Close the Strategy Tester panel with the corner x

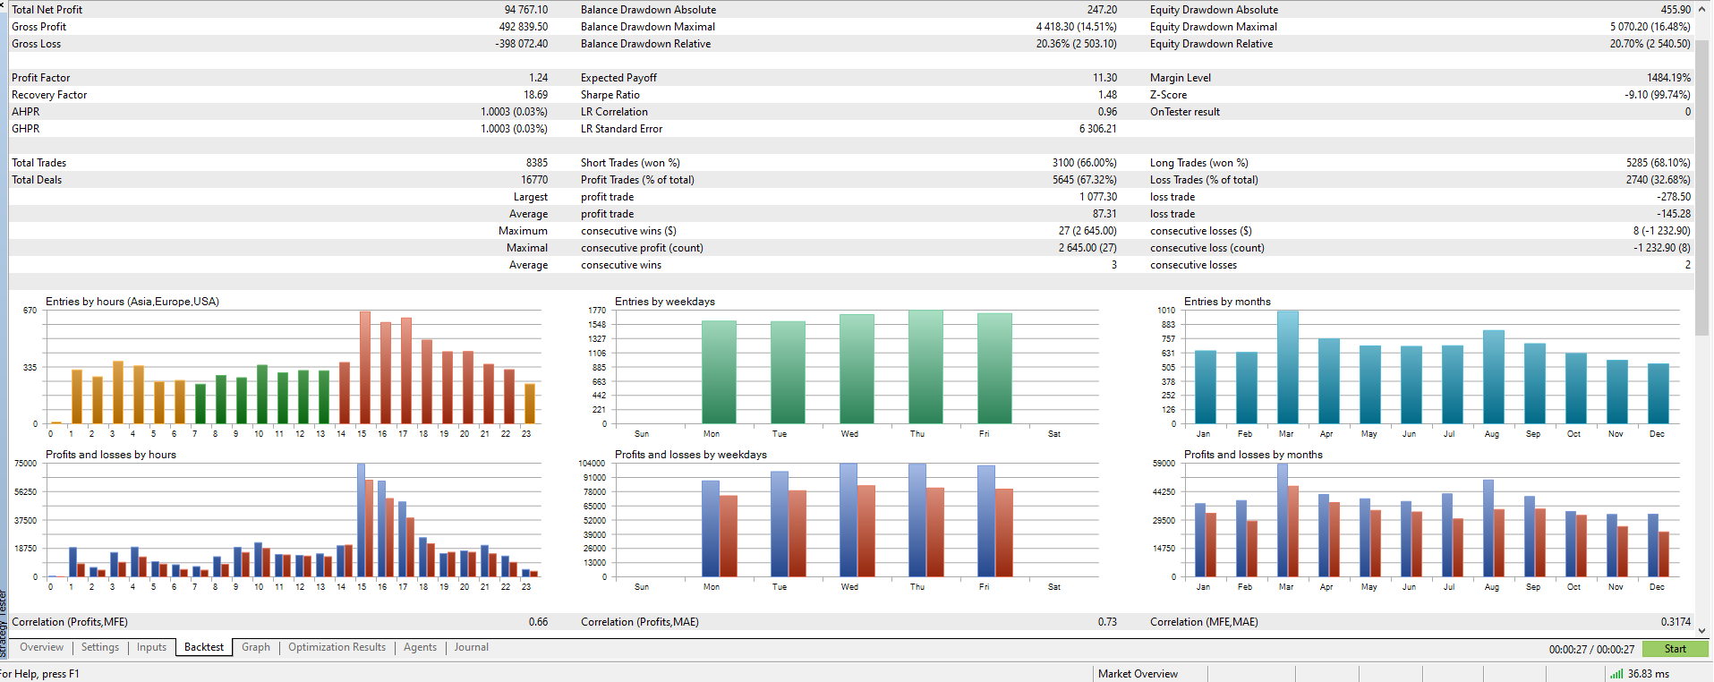click(x=3, y=4)
